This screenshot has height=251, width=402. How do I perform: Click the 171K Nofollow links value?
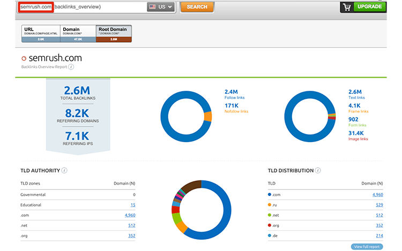pyautogui.click(x=232, y=105)
